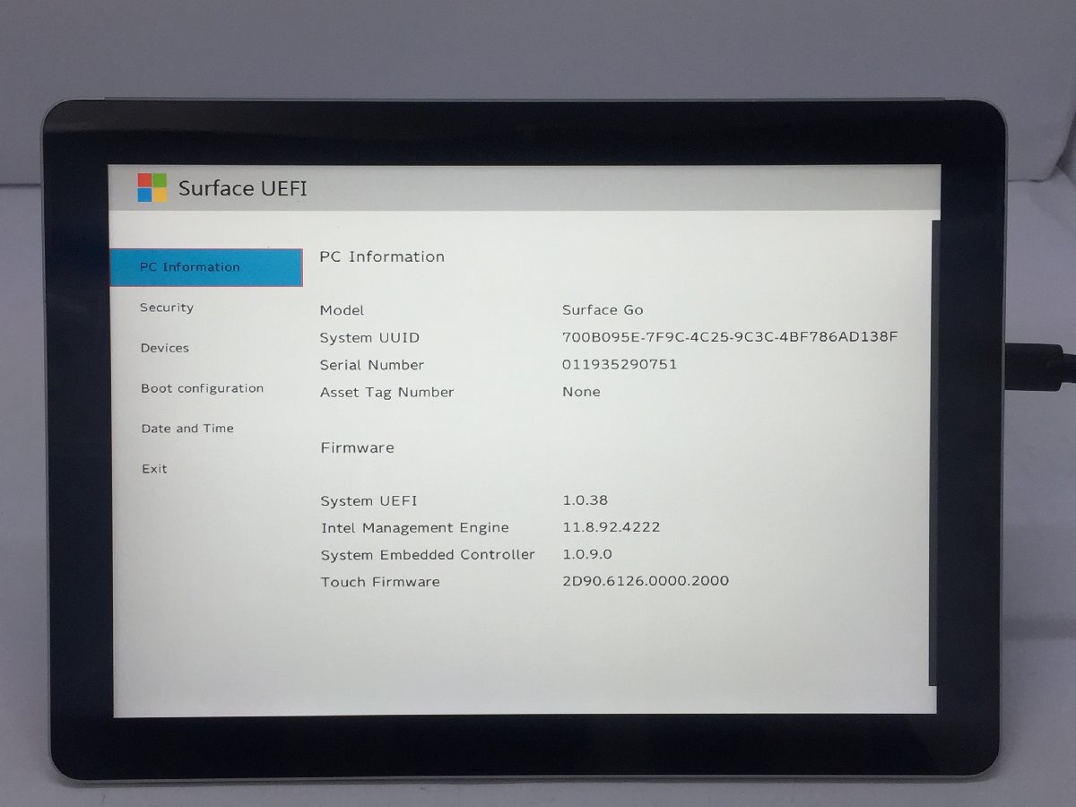Click the None asset tag value
This screenshot has height=807, width=1076.
pos(581,392)
